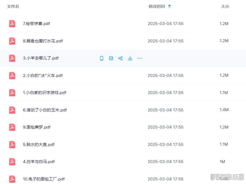Toggle descending sort on 修改时间 column
The height and width of the screenshot is (184, 246).
(x=169, y=7)
